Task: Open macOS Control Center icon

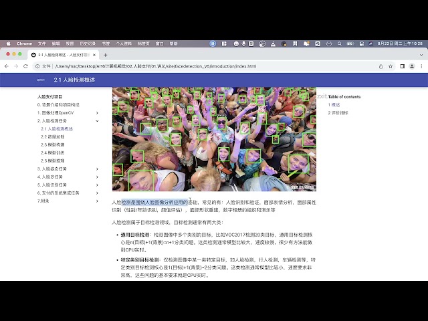Action: pyautogui.click(x=362, y=43)
